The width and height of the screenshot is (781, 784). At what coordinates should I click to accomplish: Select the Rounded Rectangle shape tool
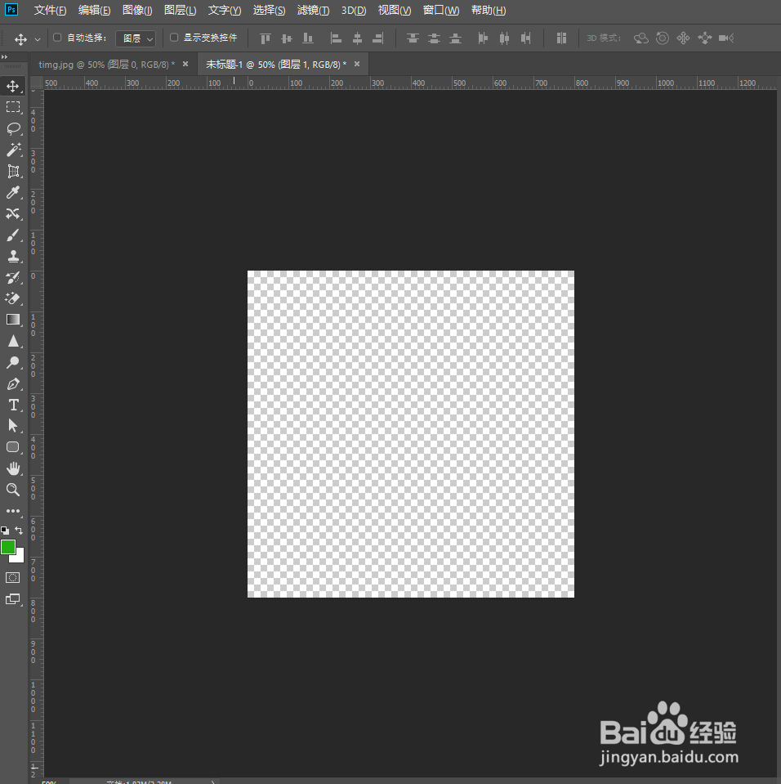(13, 447)
